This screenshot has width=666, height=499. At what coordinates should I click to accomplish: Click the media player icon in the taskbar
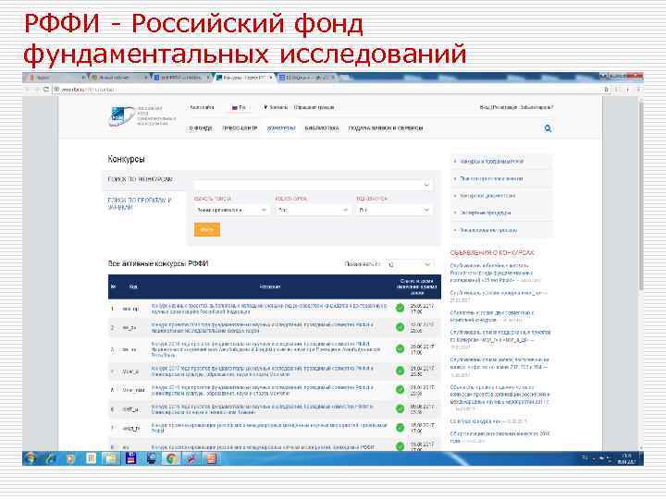pos(70,458)
